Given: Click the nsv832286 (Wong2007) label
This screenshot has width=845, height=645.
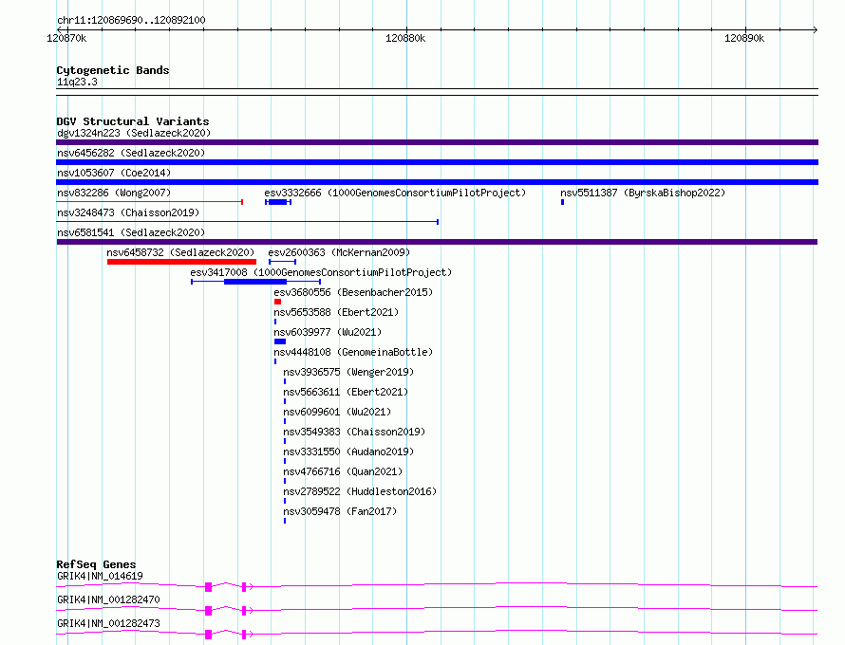Looking at the screenshot, I should click(114, 193).
